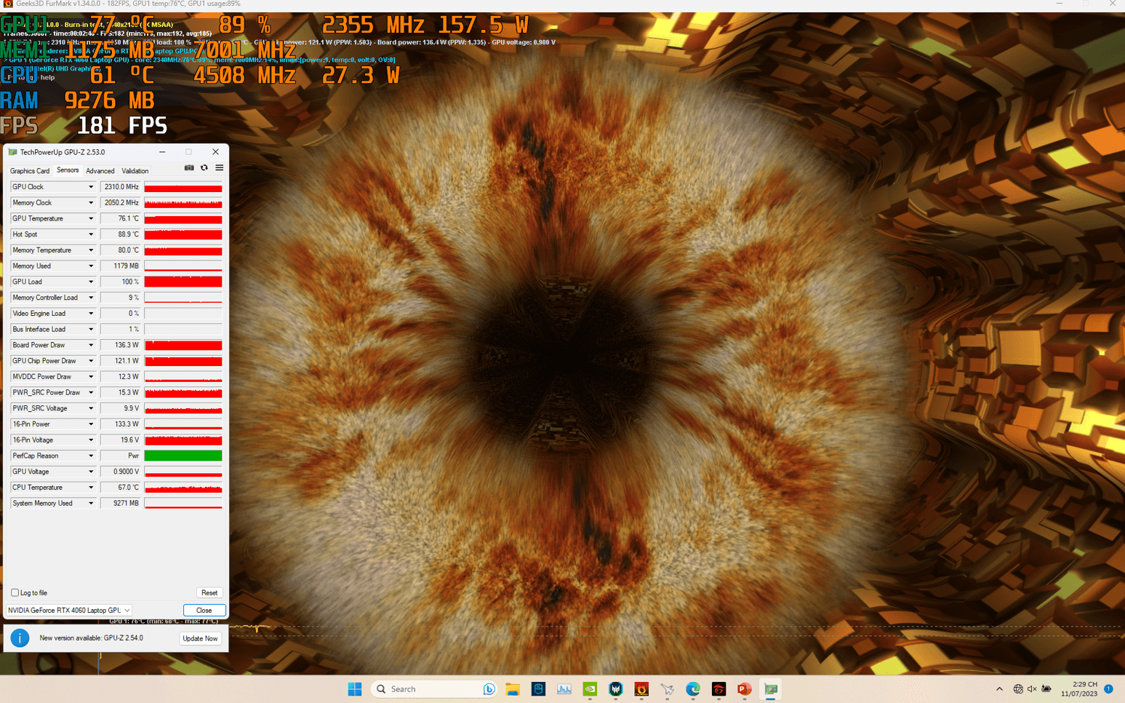Open FurMark from the taskbar

pos(641,689)
